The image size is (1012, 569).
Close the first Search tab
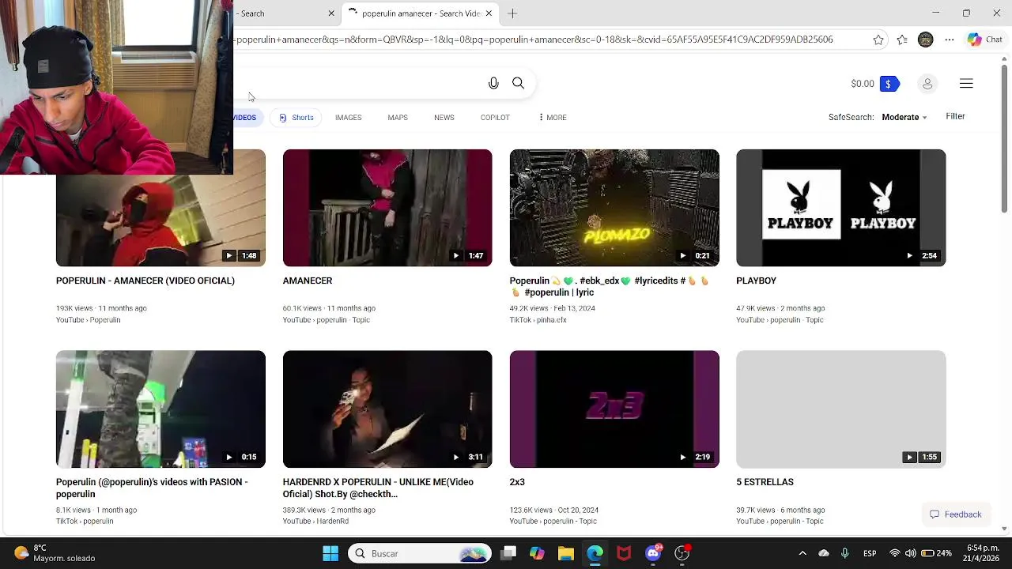click(331, 13)
